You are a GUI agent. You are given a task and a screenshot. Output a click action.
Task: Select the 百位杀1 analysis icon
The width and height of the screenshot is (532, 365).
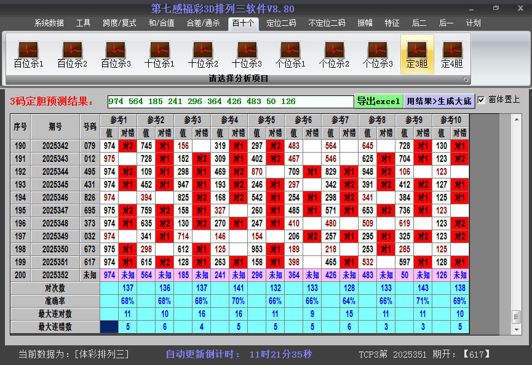[28, 54]
